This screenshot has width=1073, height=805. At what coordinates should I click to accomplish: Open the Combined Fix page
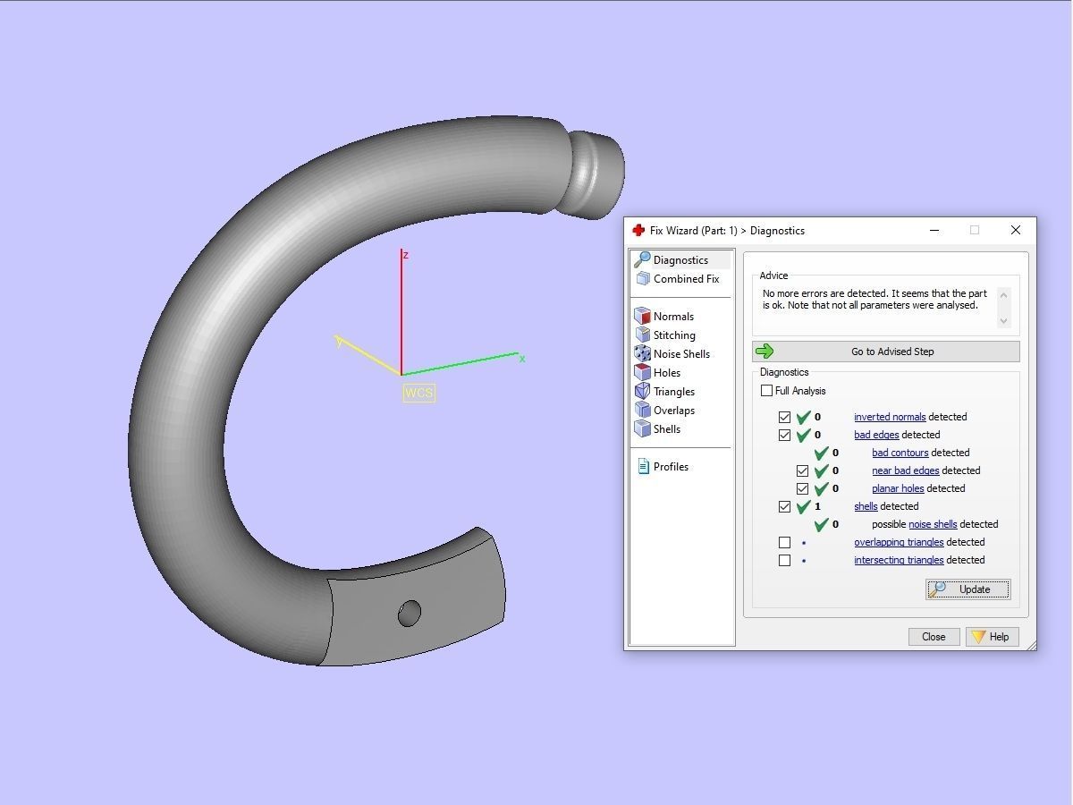coord(686,279)
